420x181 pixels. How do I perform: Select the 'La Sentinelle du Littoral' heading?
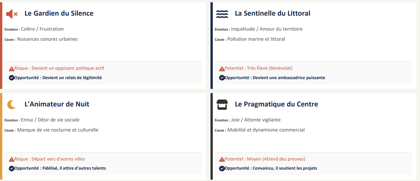(272, 13)
